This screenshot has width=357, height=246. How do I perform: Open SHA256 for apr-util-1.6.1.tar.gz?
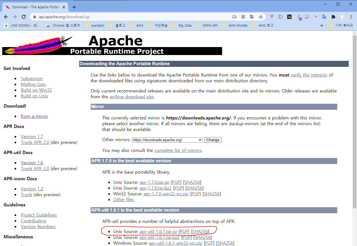[x=200, y=231]
